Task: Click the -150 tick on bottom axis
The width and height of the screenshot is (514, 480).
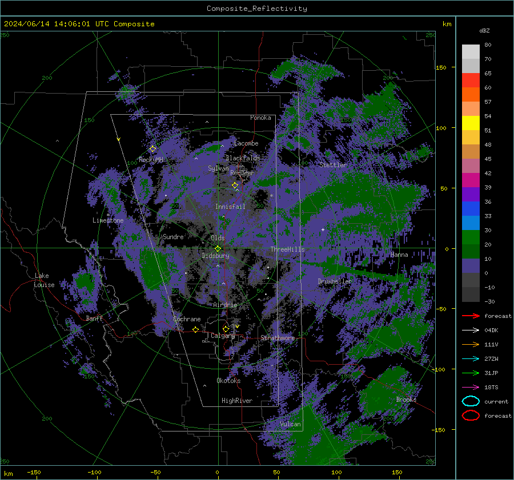Action: 34,472
